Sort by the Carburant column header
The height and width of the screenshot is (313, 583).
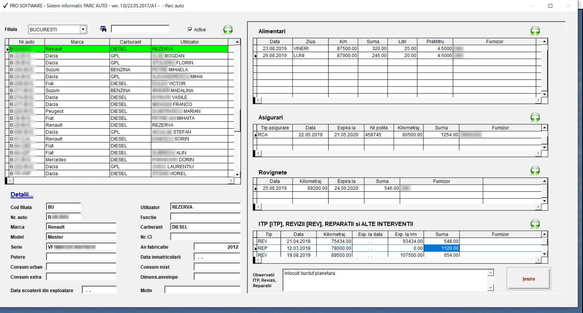pyautogui.click(x=130, y=42)
